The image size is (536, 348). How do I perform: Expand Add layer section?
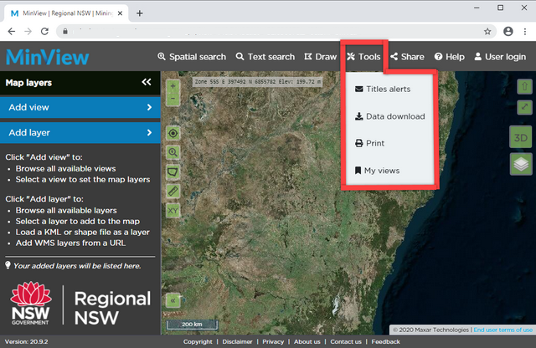pos(80,132)
